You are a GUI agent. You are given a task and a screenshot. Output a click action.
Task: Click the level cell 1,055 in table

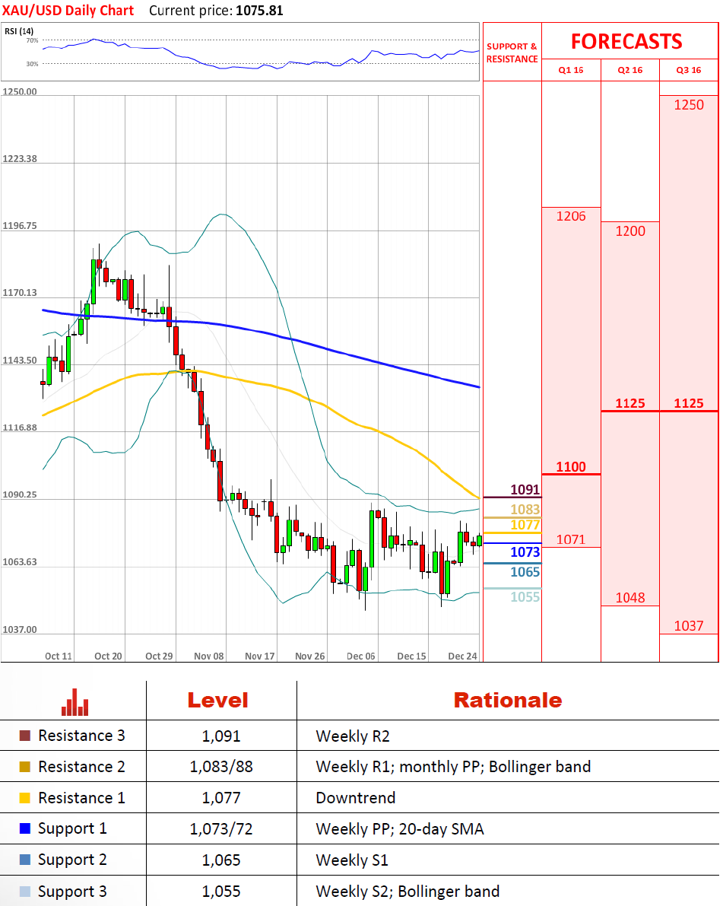pos(221,892)
